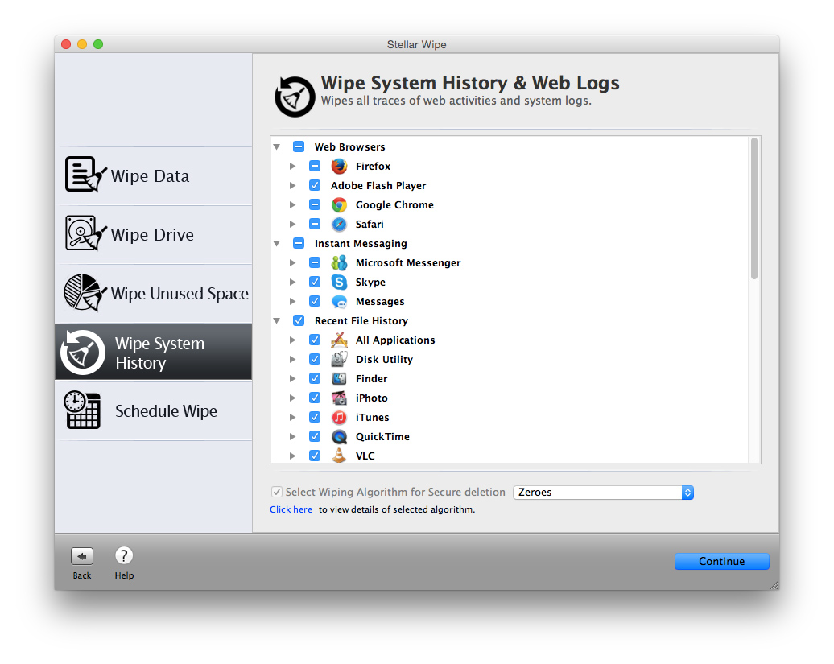Screen dimensions: 834x664
Task: Select the iPhoto label text
Action: pyautogui.click(x=371, y=398)
